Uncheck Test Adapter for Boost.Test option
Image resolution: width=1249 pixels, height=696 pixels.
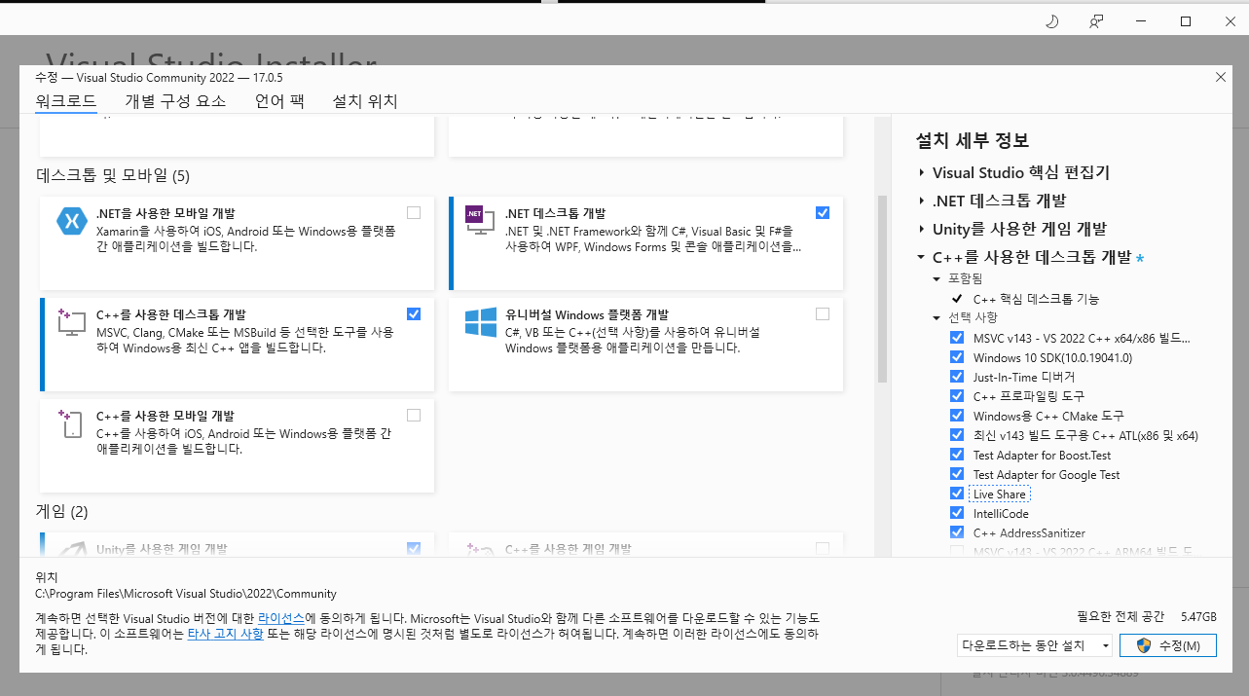[x=957, y=455]
